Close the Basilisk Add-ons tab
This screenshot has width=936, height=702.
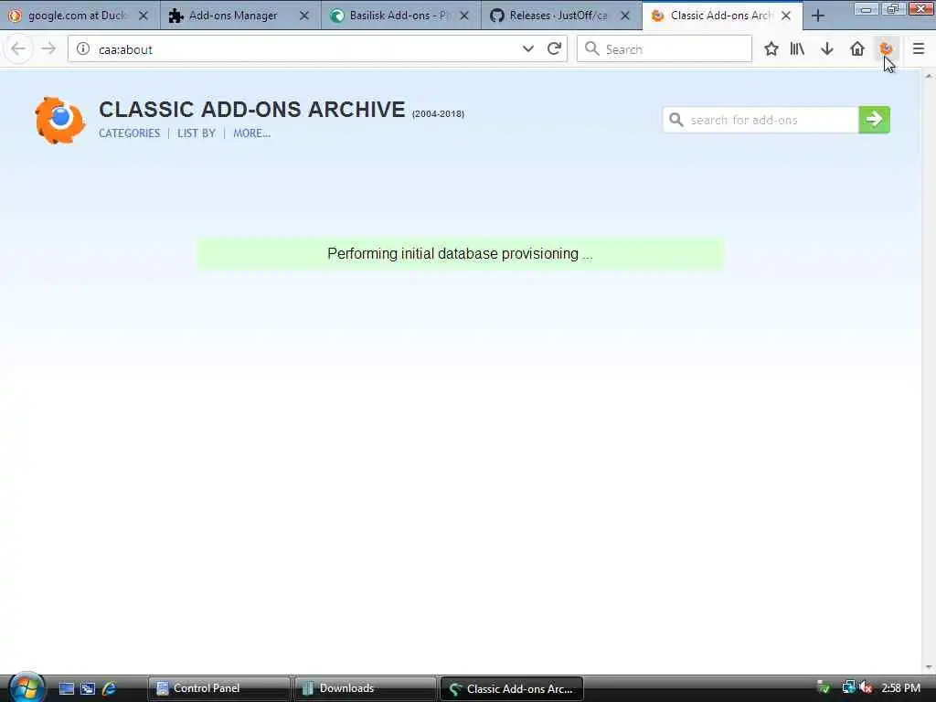(x=463, y=16)
